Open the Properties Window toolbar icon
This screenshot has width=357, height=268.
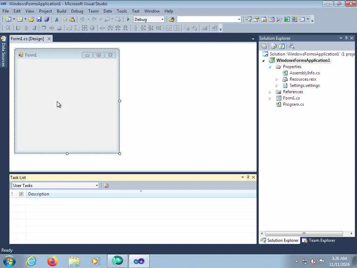point(256,20)
